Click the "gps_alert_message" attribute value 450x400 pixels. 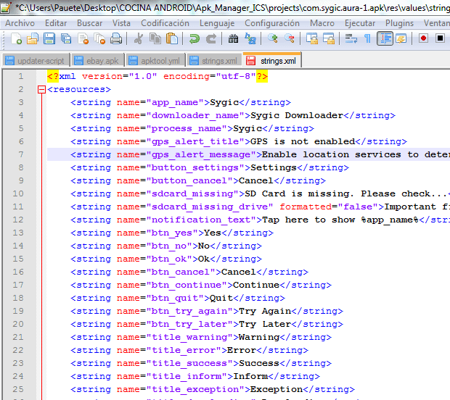coord(201,155)
